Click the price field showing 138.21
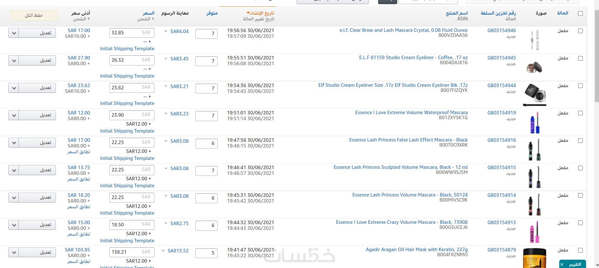The image size is (599, 268). (x=132, y=252)
